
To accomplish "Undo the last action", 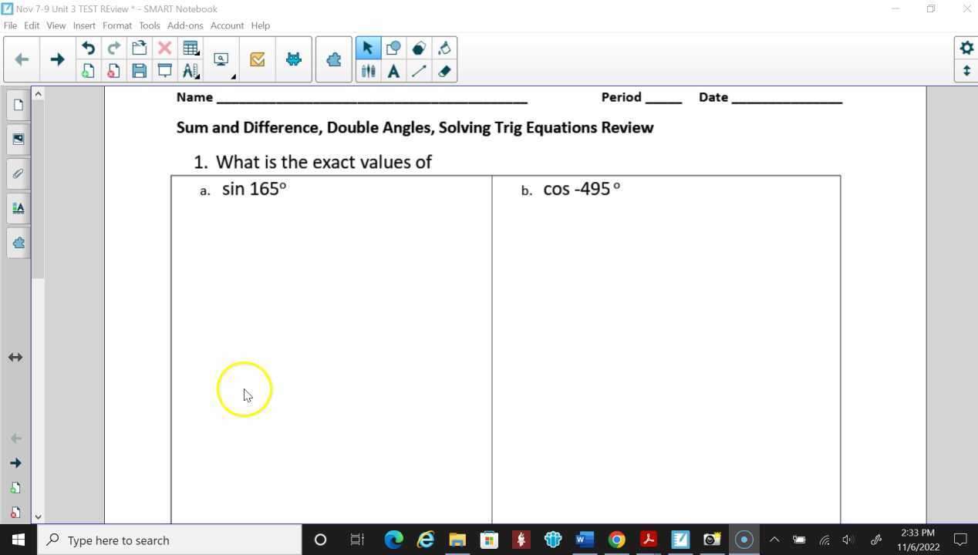I will point(87,48).
